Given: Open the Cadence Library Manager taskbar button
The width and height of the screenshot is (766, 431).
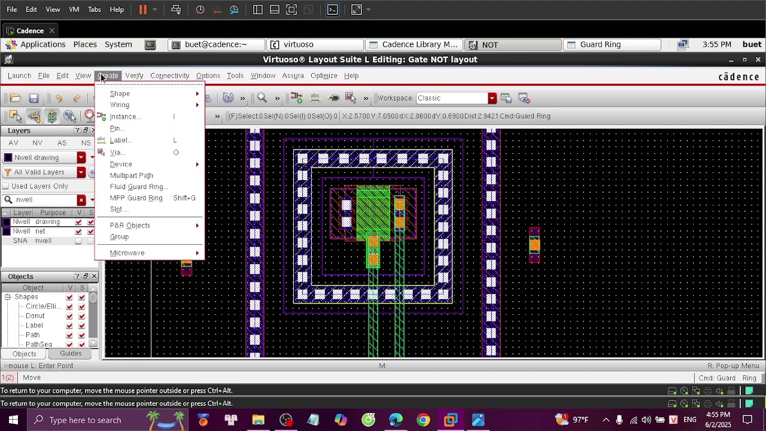Looking at the screenshot, I should (414, 44).
